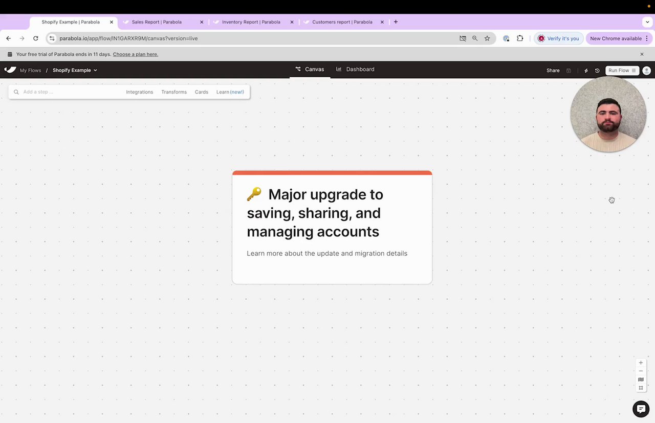Go forward in the browser
This screenshot has width=655, height=423.
[22, 38]
